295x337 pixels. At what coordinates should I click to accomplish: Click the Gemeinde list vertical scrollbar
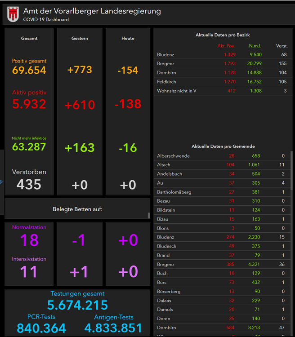pyautogui.click(x=291, y=170)
